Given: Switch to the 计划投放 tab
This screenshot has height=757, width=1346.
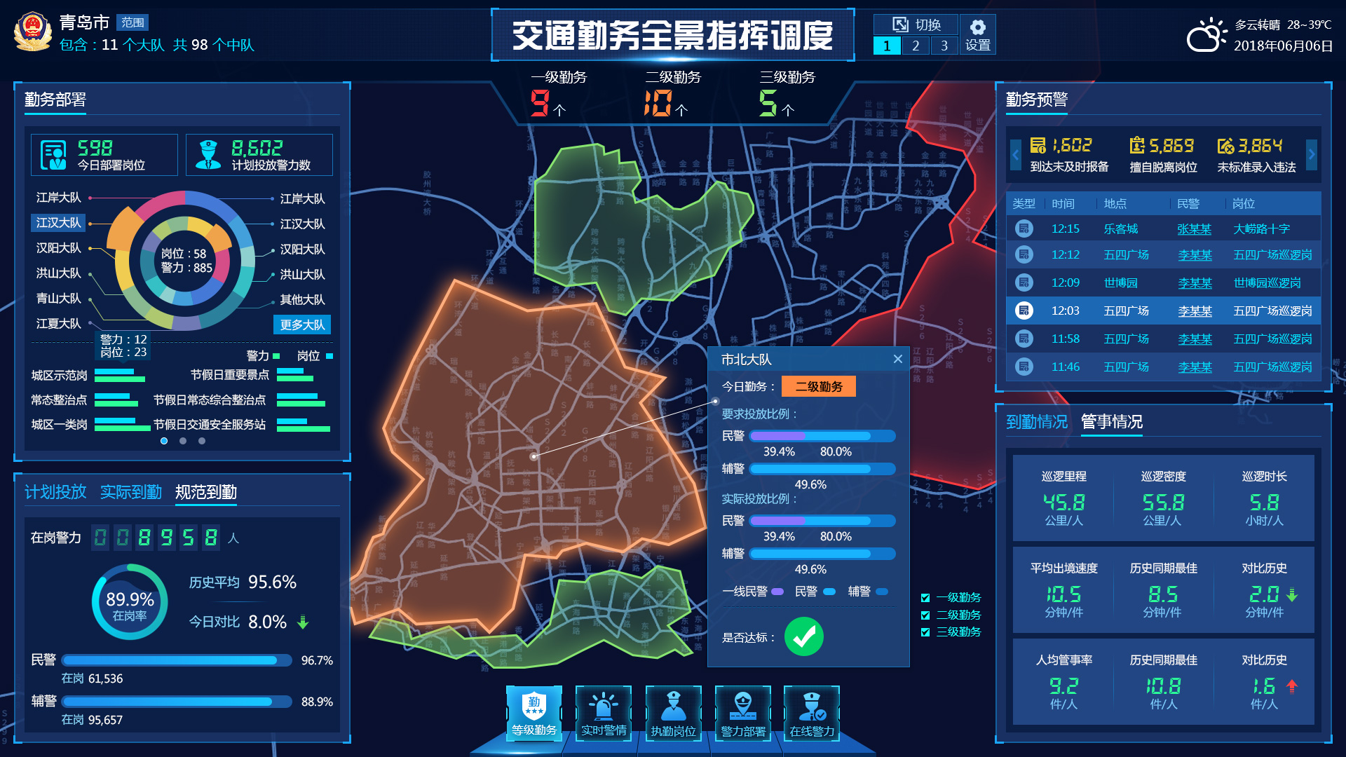Looking at the screenshot, I should click(55, 492).
